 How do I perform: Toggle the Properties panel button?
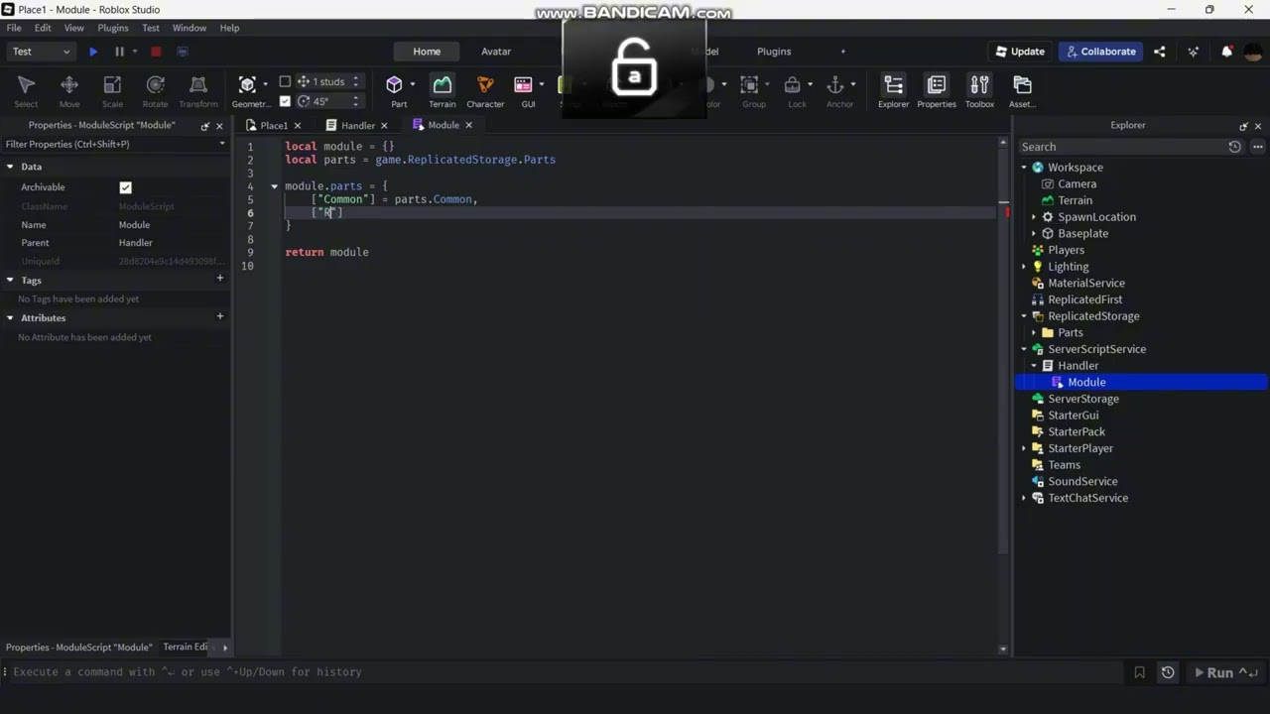point(937,90)
